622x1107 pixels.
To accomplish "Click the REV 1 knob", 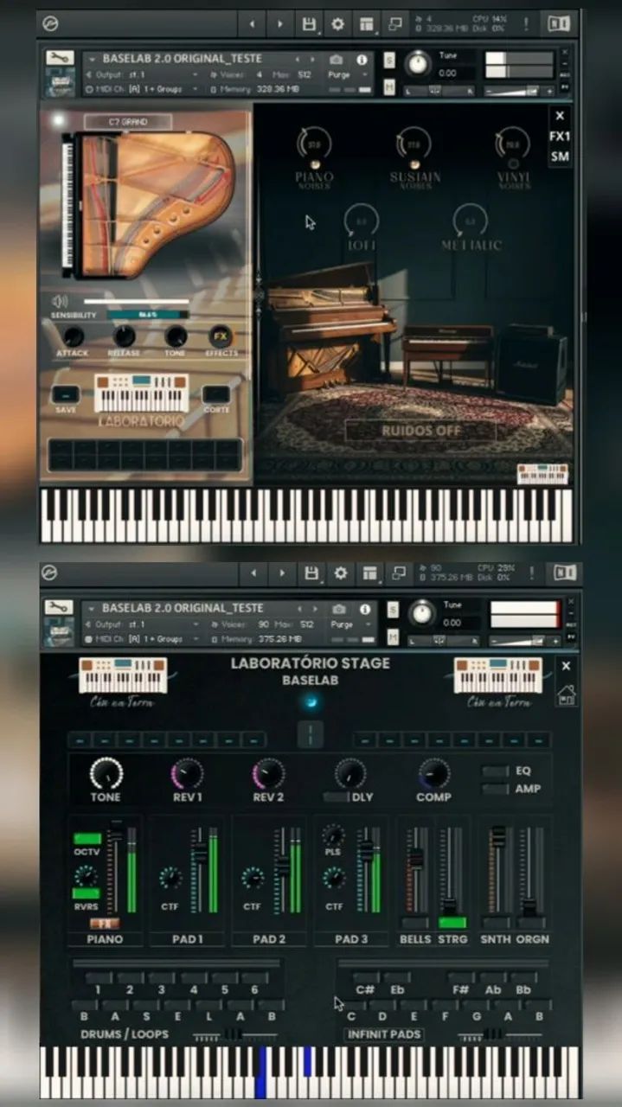I will [187, 773].
